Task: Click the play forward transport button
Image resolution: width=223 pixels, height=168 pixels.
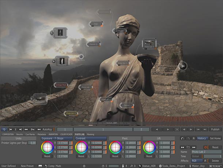Action: (167, 129)
